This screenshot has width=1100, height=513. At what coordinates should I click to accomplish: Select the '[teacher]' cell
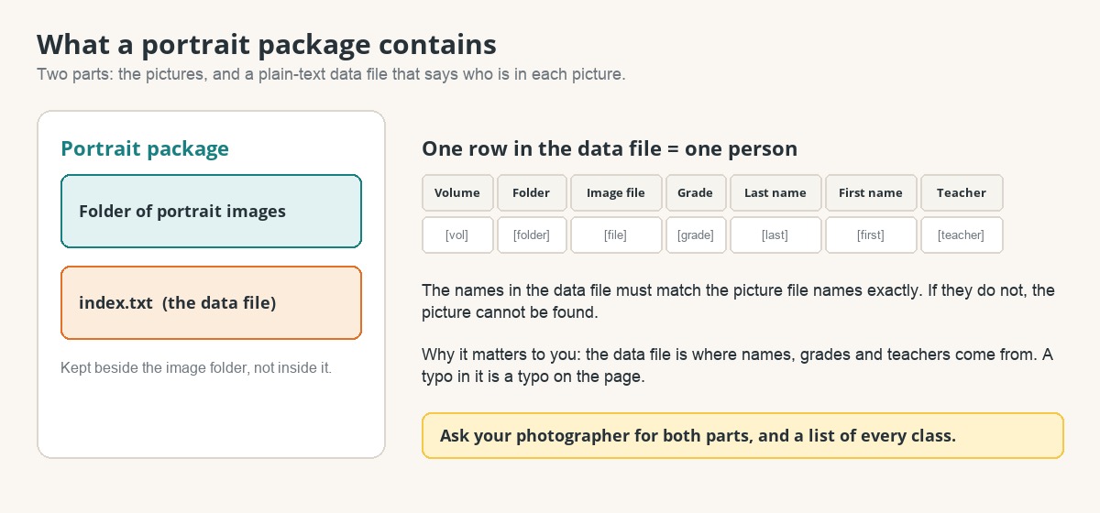click(x=962, y=235)
